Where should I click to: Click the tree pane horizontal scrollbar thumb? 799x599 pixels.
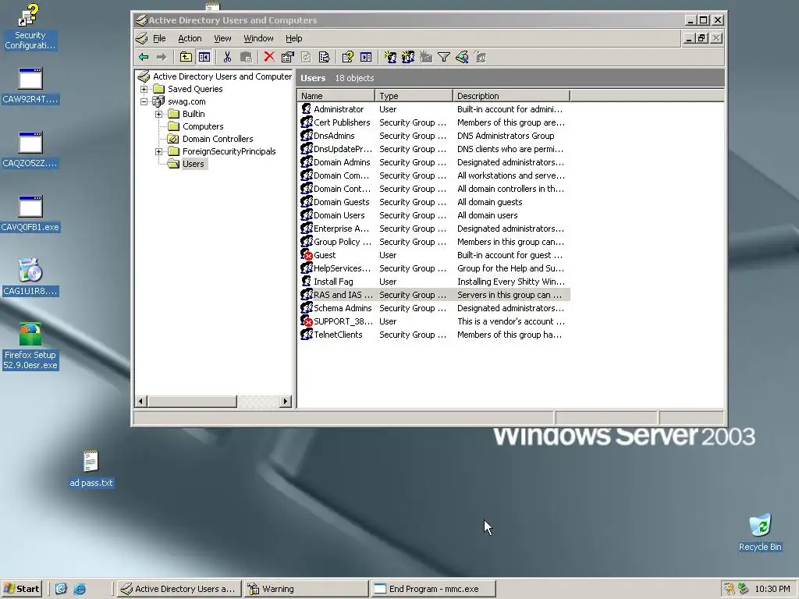(x=192, y=402)
